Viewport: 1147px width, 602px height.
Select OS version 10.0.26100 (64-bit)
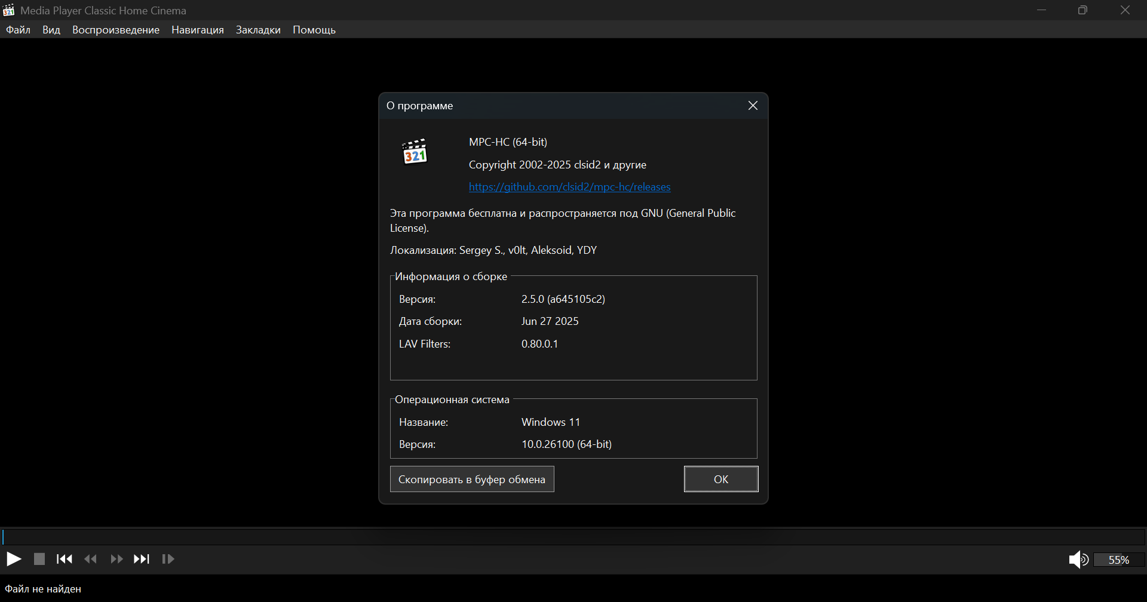point(566,444)
